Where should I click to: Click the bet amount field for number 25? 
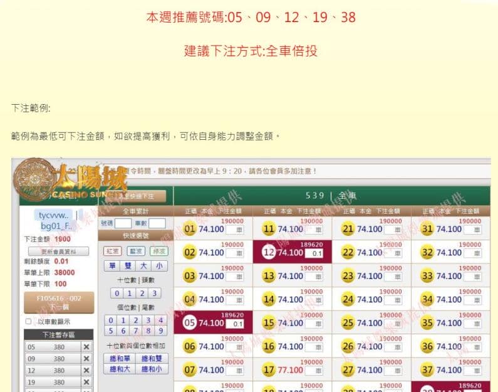393,324
